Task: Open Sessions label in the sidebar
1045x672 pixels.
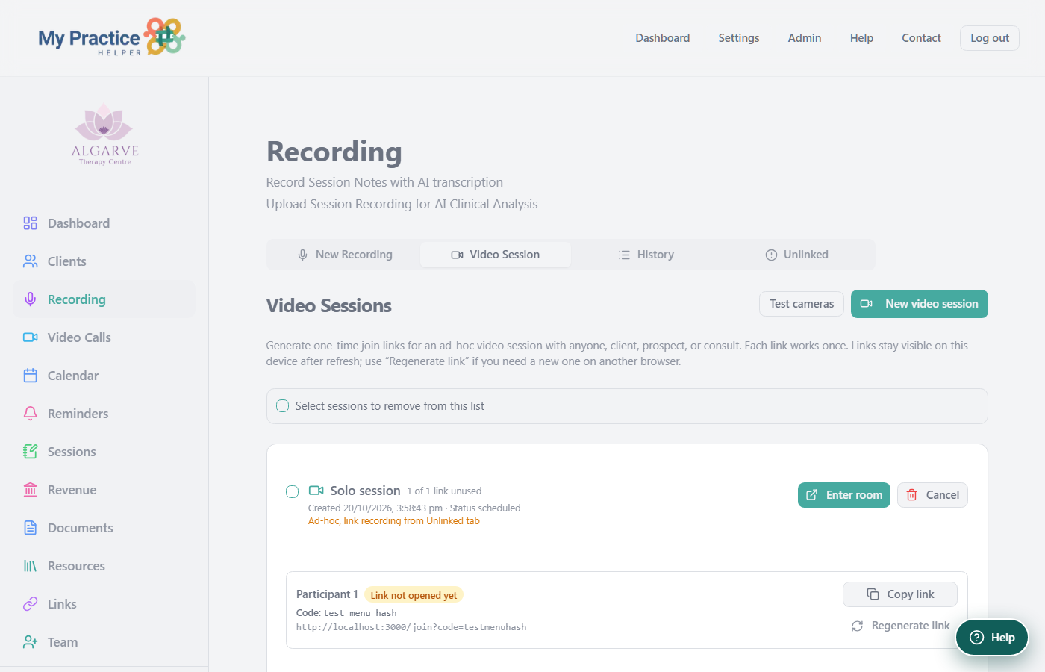Action: [72, 452]
